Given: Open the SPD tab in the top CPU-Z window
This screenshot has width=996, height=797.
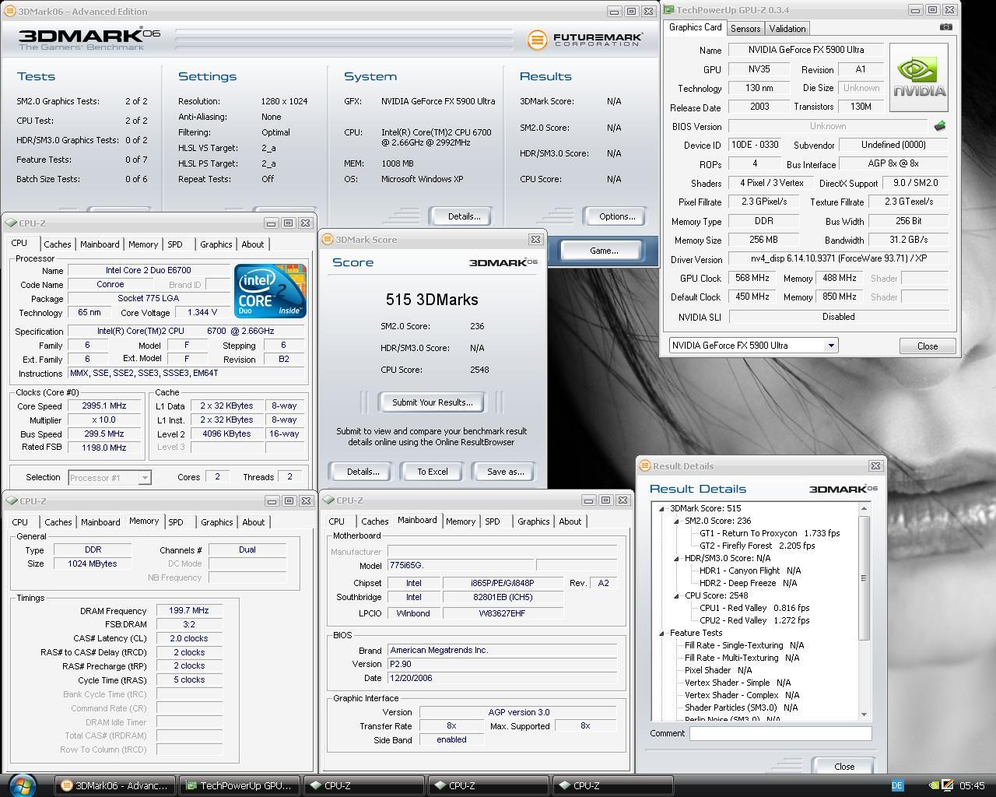Looking at the screenshot, I should point(175,244).
